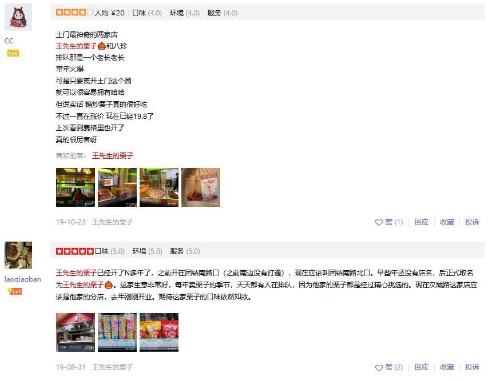Open laoqiaoban's avatar picture
Screen dimensions: 488x381
coord(18,255)
